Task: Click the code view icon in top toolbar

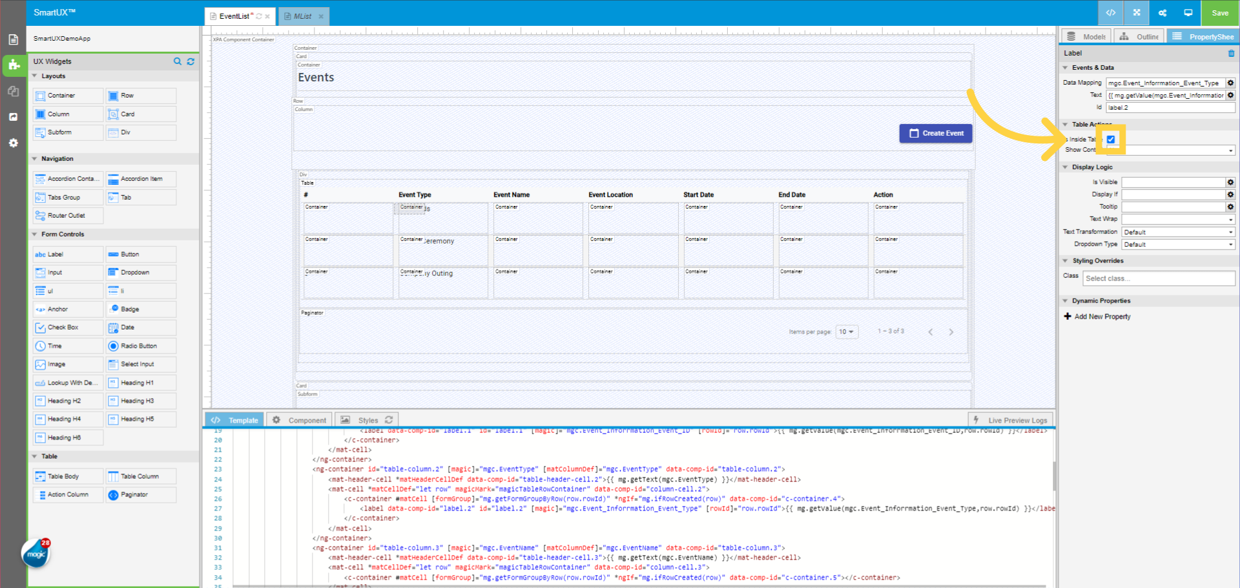Action: pos(1111,12)
